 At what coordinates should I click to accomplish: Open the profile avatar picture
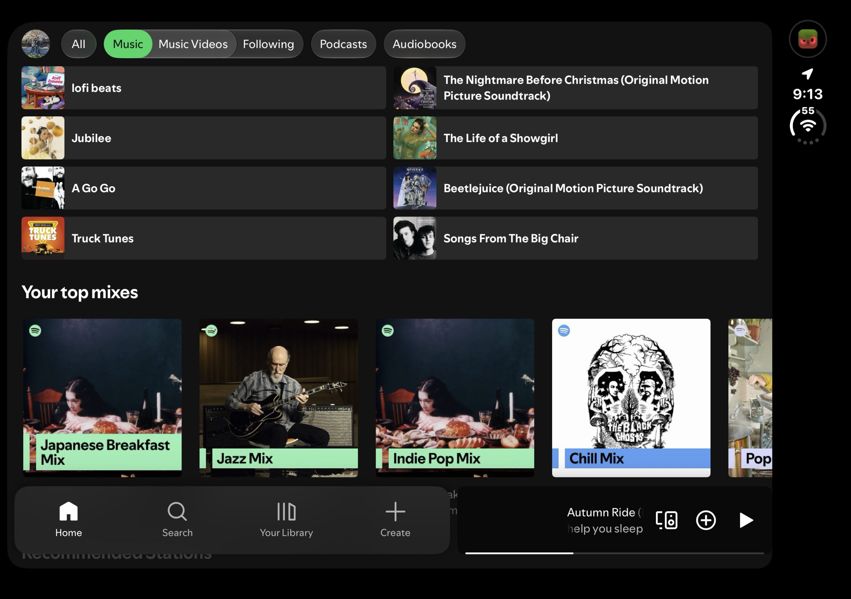36,44
